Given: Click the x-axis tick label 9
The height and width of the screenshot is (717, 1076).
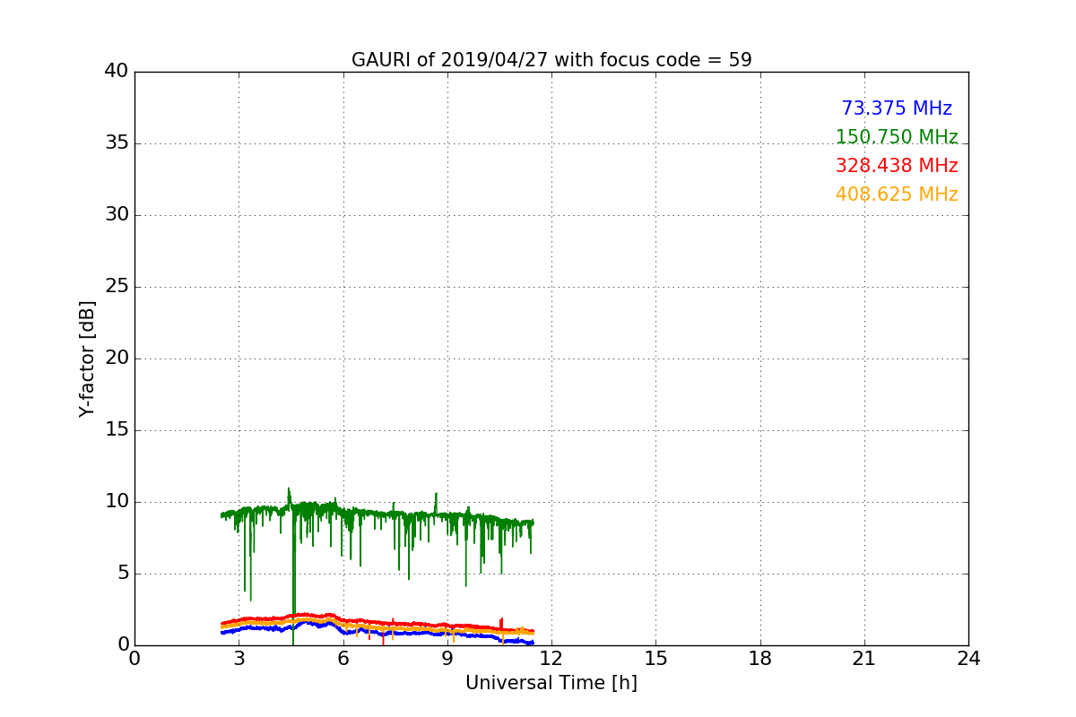Looking at the screenshot, I should coord(447,659).
